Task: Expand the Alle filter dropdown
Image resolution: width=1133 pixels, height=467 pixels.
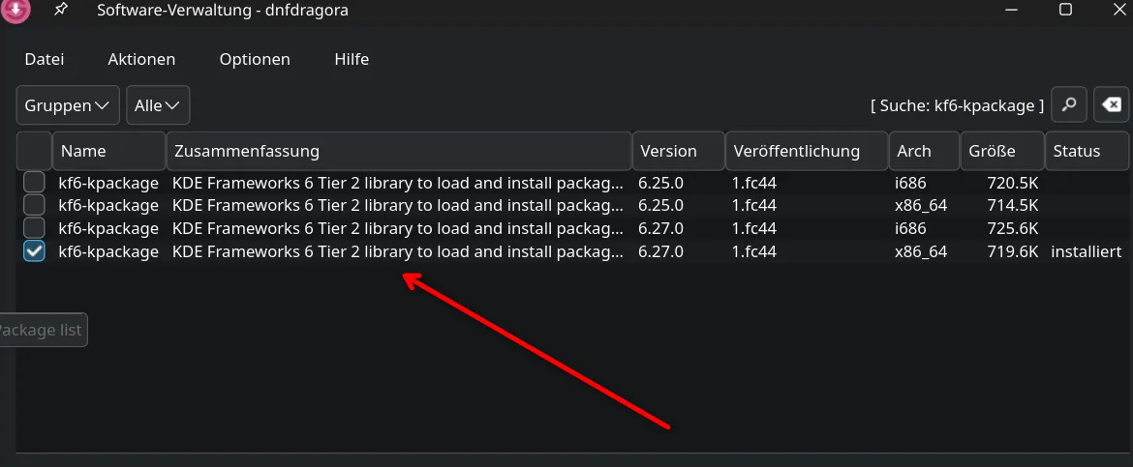Action: click(x=158, y=105)
